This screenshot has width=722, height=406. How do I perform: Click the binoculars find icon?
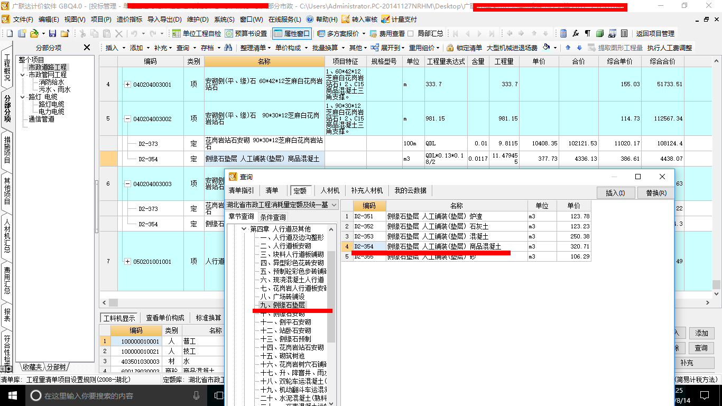(x=228, y=48)
